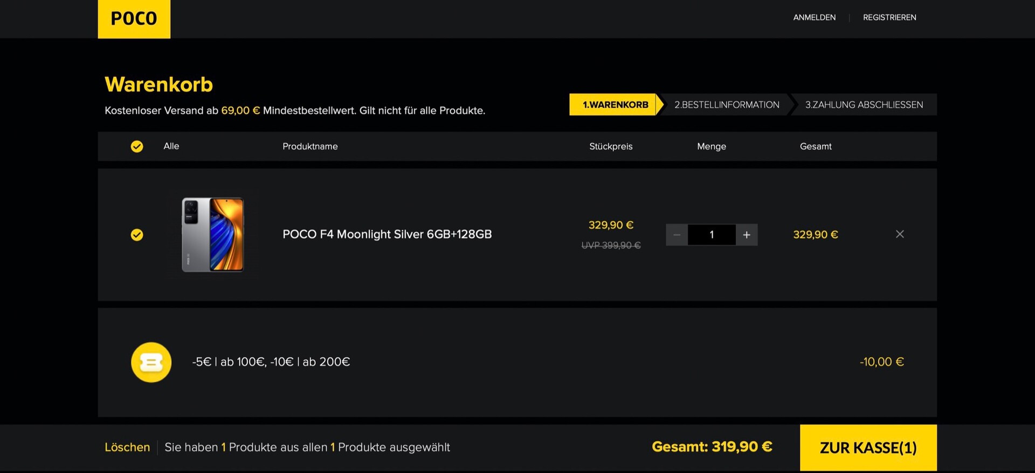The image size is (1035, 473).
Task: Click the coupon text -5€ ab 100€
Action: click(271, 362)
